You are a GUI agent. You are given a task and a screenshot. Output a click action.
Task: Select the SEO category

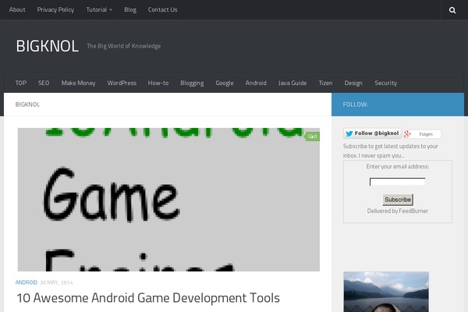point(44,83)
